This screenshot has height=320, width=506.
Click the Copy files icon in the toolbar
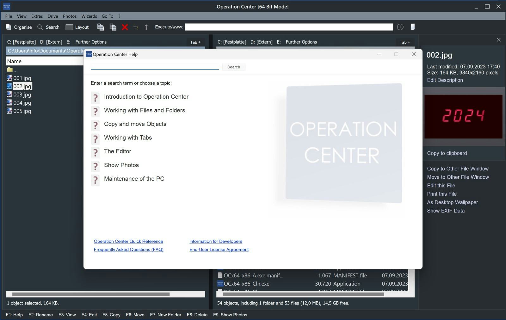[x=101, y=27]
